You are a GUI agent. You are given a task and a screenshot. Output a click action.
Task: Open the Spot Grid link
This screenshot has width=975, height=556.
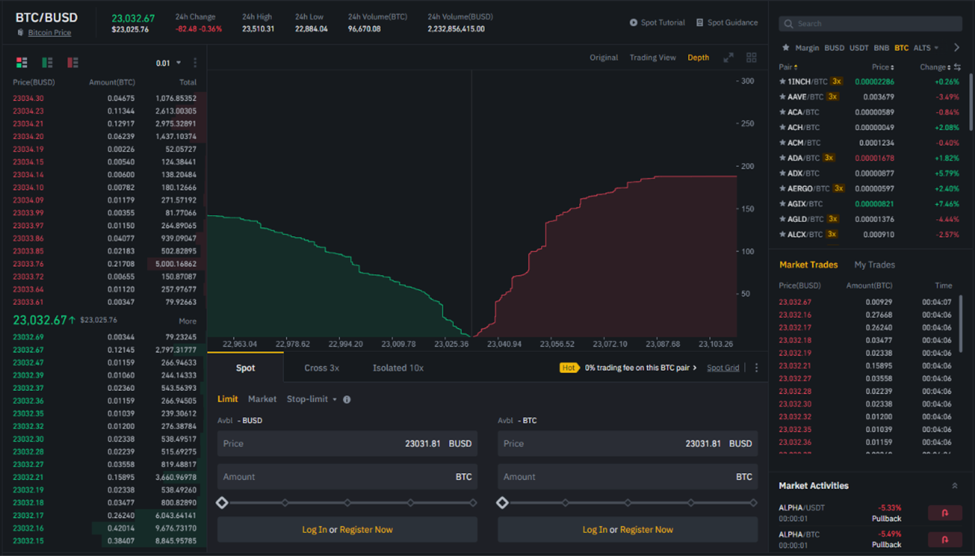point(723,367)
